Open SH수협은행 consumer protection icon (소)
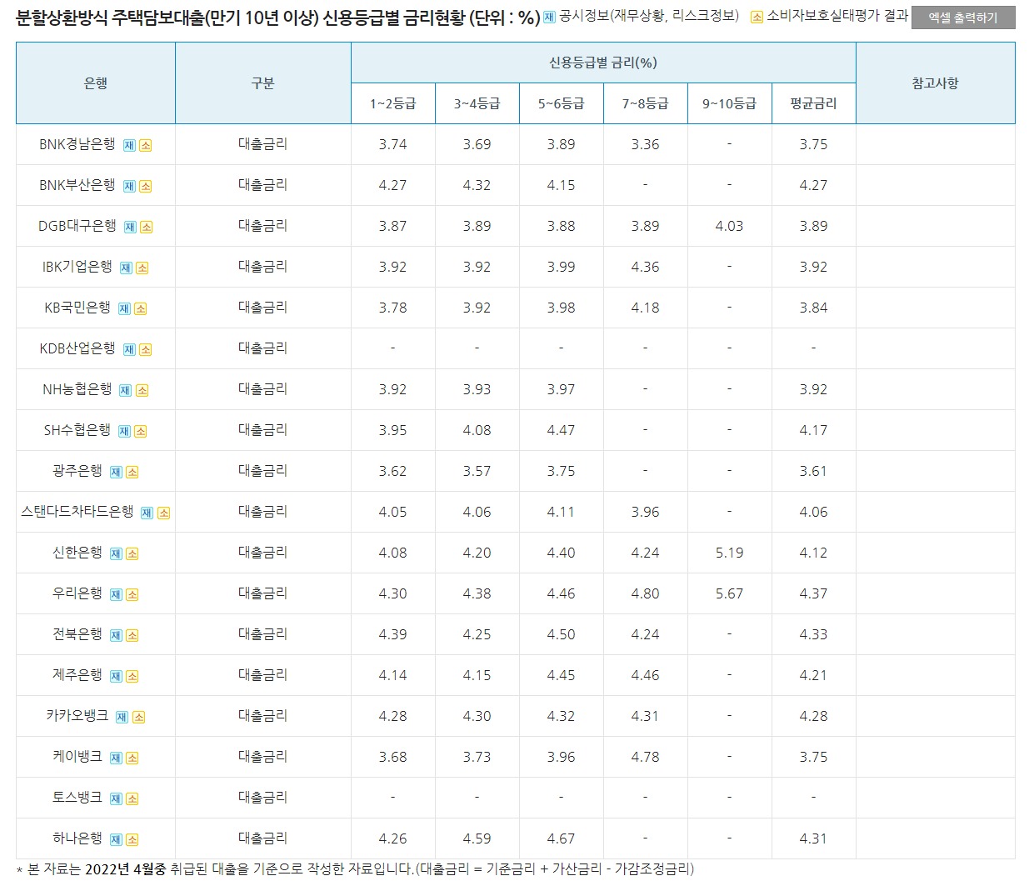The image size is (1034, 881). [140, 431]
